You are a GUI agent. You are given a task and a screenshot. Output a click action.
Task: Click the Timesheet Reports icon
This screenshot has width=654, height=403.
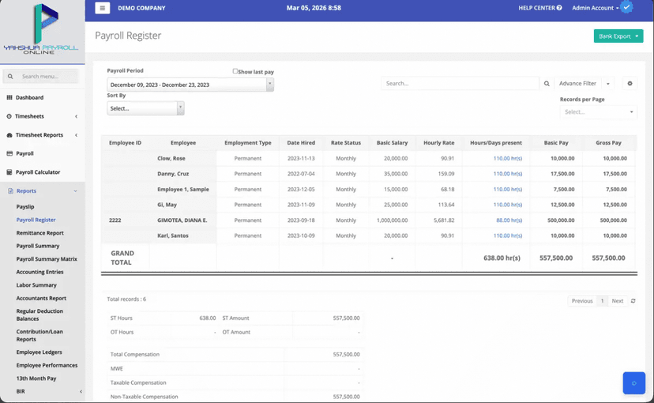coord(9,135)
